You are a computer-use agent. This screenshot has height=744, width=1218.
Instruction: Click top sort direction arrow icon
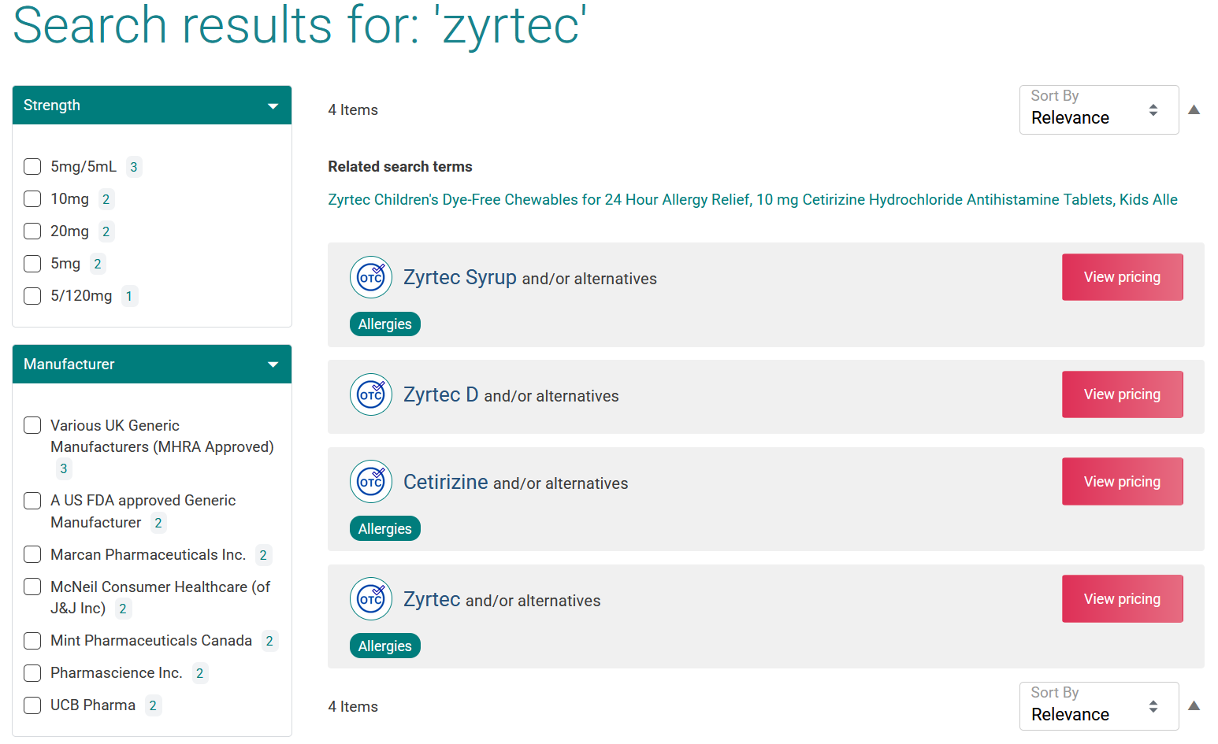[1194, 109]
